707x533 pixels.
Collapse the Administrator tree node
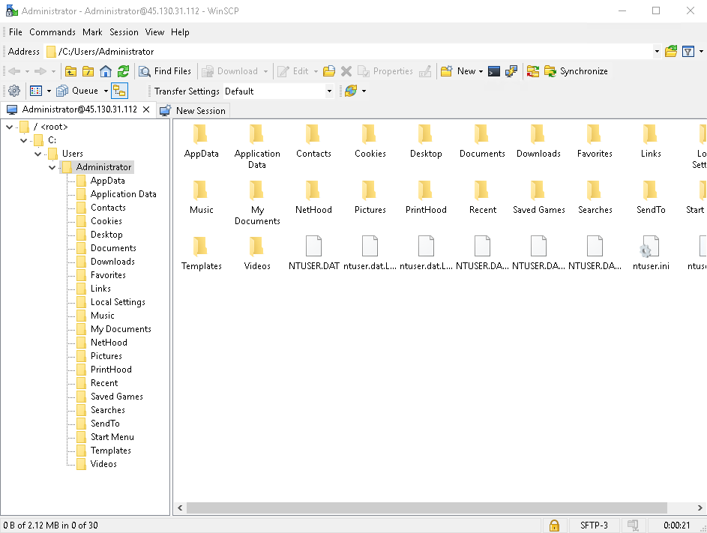click(52, 167)
